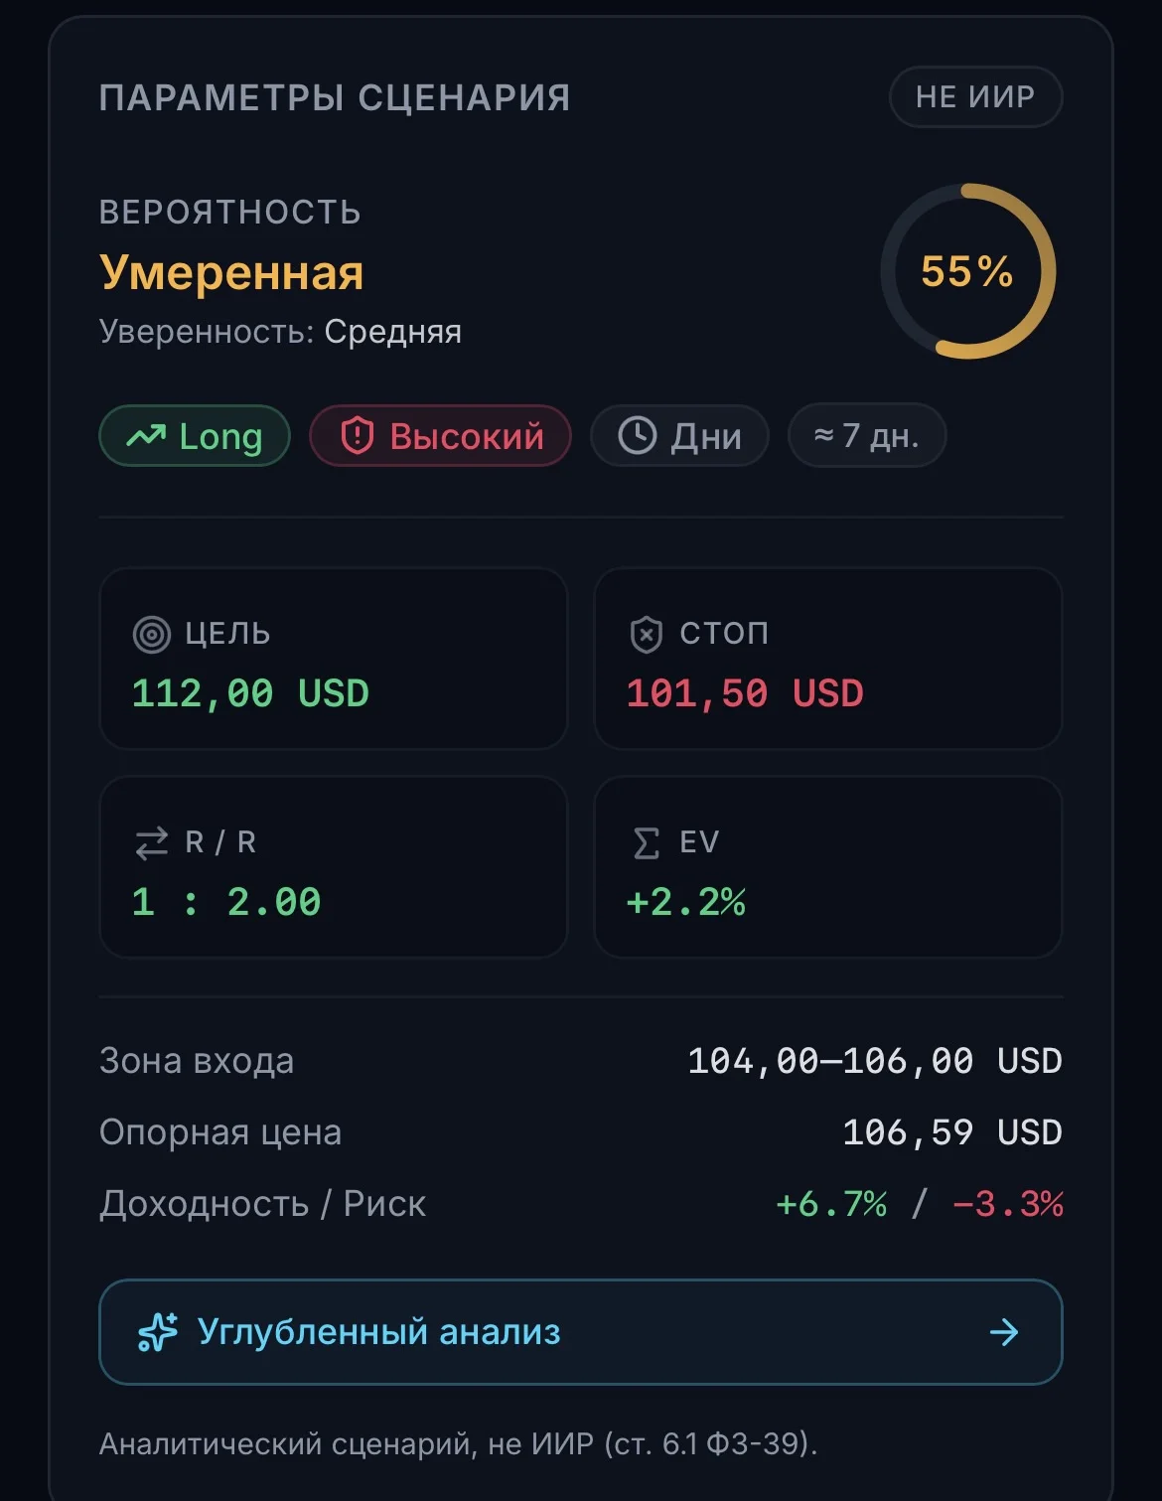The width and height of the screenshot is (1162, 1501).
Task: Click the 55% probability ring
Action: [968, 271]
